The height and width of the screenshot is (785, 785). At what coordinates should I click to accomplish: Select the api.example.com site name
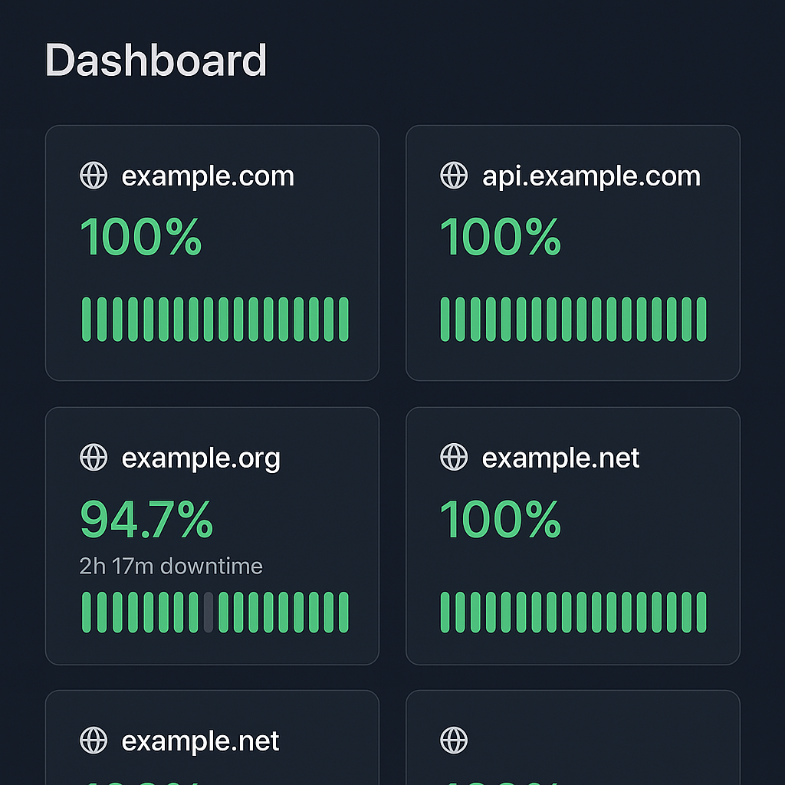pyautogui.click(x=590, y=176)
